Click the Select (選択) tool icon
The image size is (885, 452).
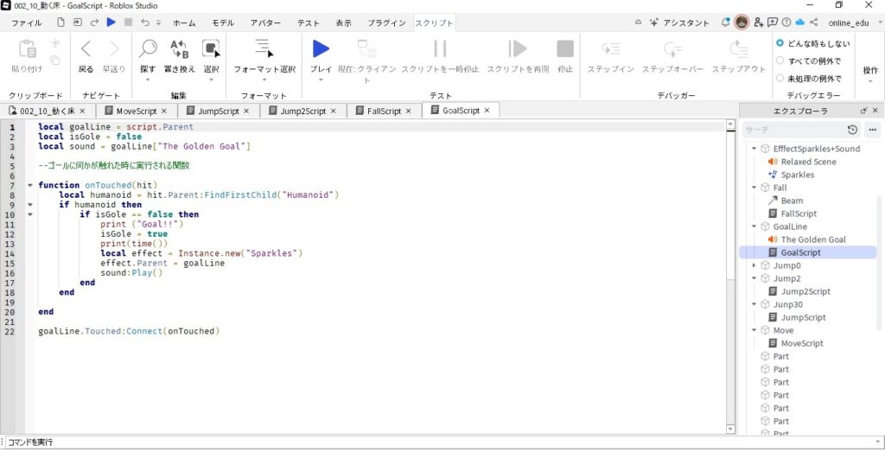coord(211,48)
